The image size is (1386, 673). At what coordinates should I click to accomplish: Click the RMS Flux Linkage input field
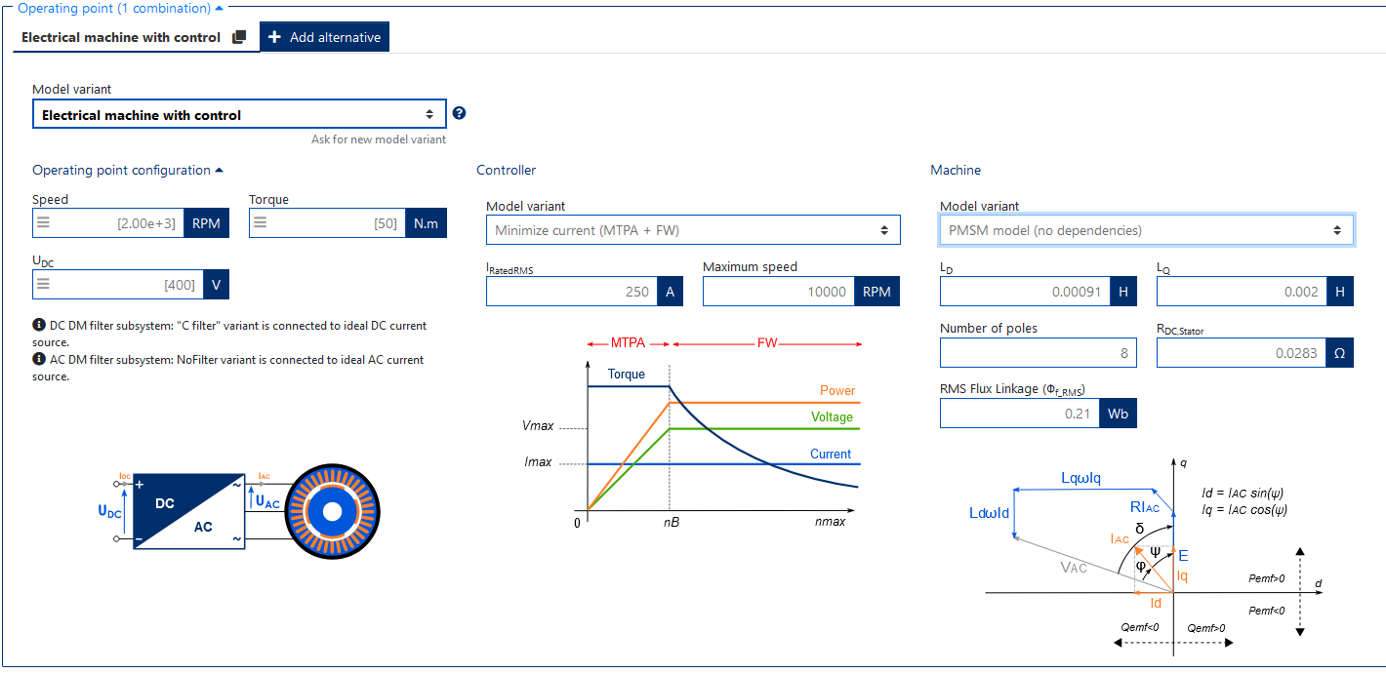[1019, 414]
